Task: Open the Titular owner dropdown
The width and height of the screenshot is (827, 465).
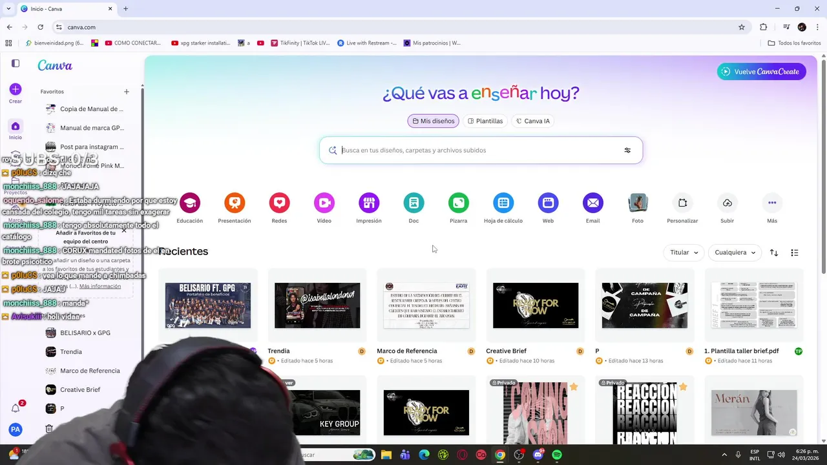Action: click(x=684, y=253)
